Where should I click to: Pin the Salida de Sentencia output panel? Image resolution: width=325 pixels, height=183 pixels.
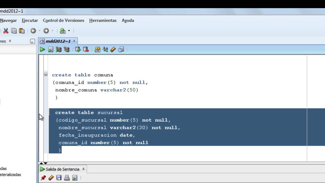[43, 178]
